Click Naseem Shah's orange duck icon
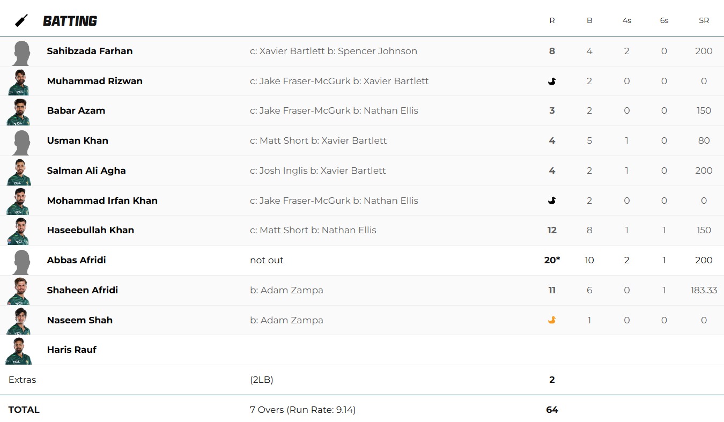 552,320
